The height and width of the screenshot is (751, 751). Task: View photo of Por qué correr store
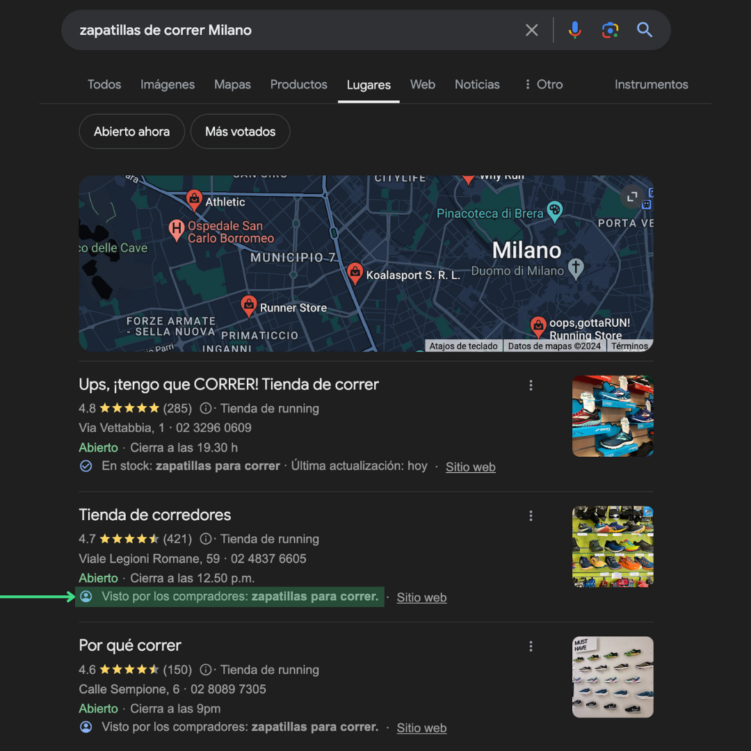pyautogui.click(x=613, y=677)
